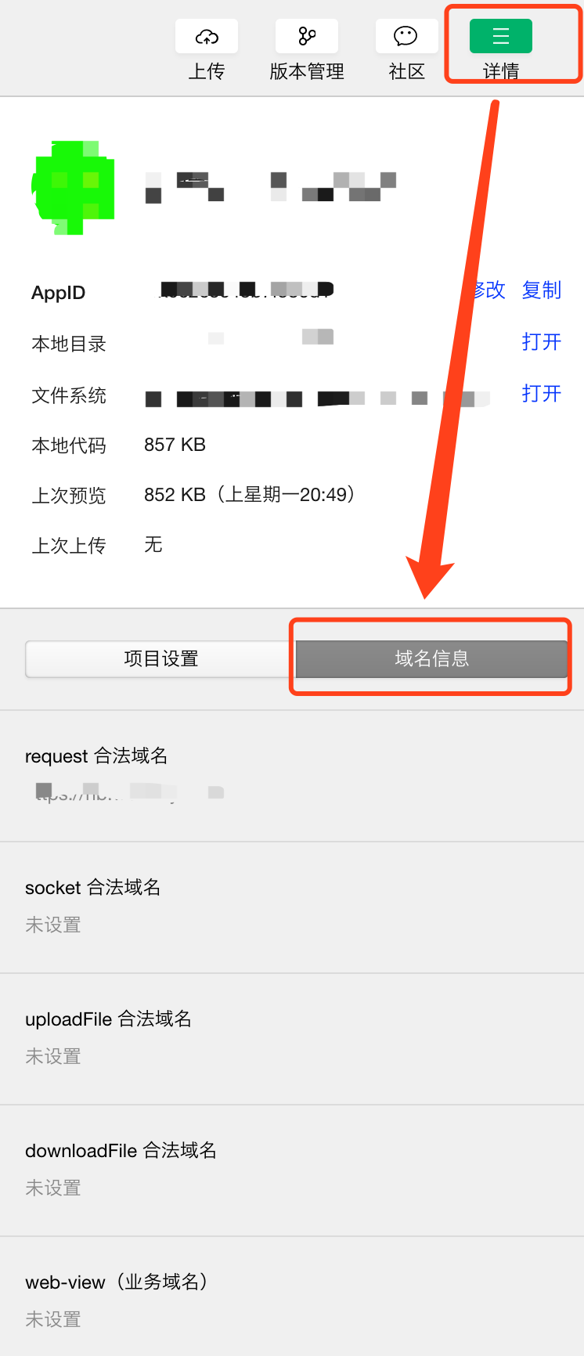Click the 857 KB 本地代码 size
Image resolution: width=584 pixels, height=1356 pixels.
175,445
